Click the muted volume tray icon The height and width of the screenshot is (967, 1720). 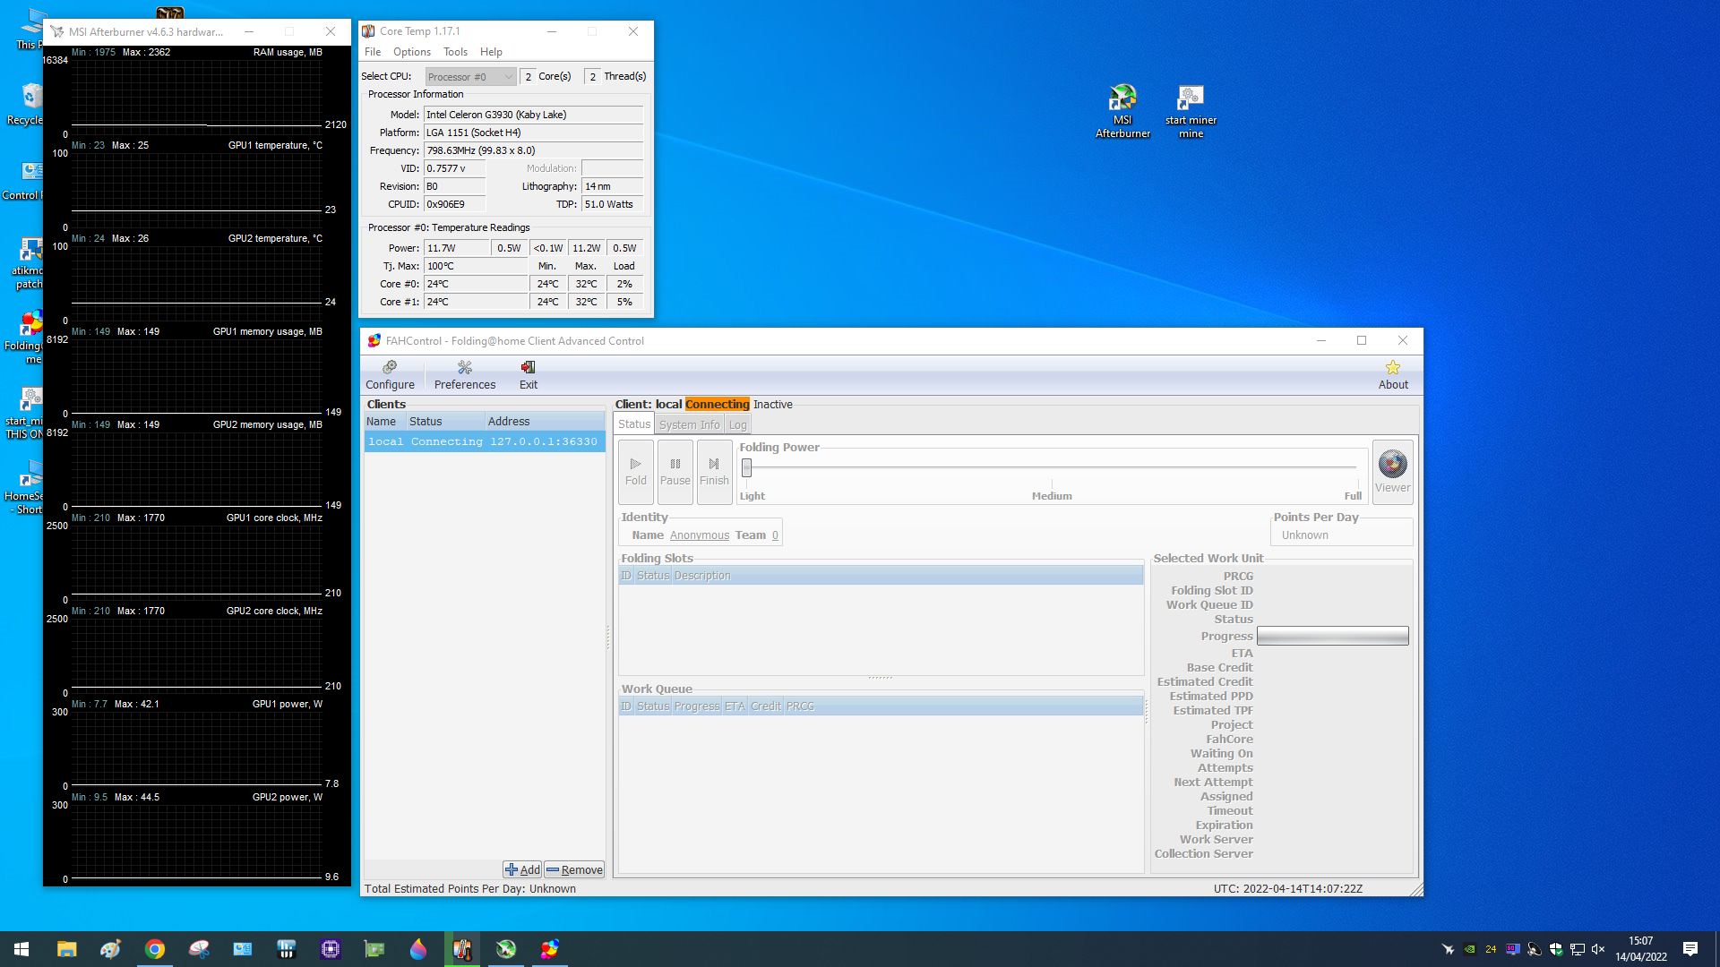(1598, 949)
